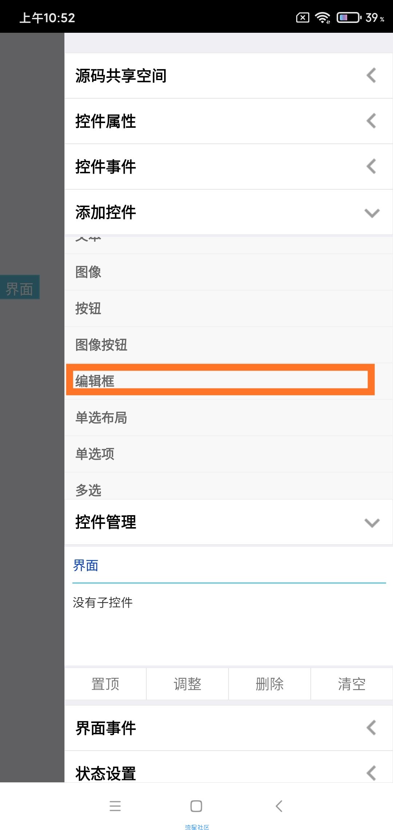Expand the 界面事件 section arrow
393x830 pixels.
(371, 728)
